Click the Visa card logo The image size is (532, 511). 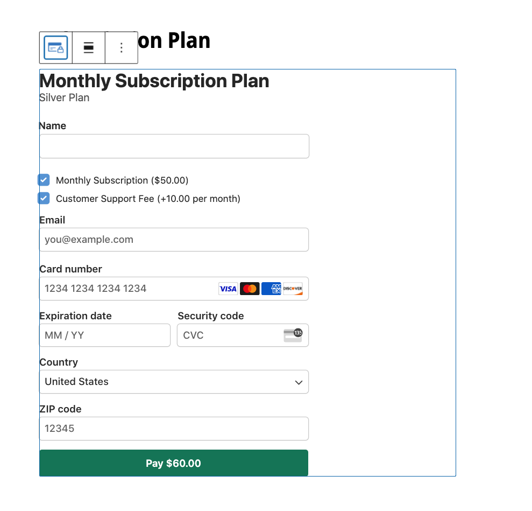tap(228, 289)
